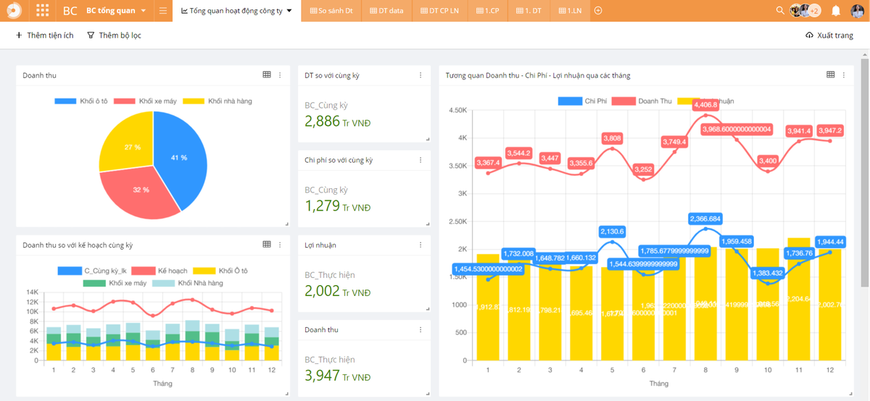Toggle Chi Phí series in correlation chart
The width and height of the screenshot is (870, 401).
(x=584, y=101)
